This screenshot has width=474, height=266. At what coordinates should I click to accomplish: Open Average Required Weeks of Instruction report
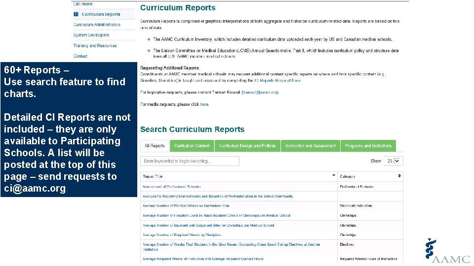(203, 259)
